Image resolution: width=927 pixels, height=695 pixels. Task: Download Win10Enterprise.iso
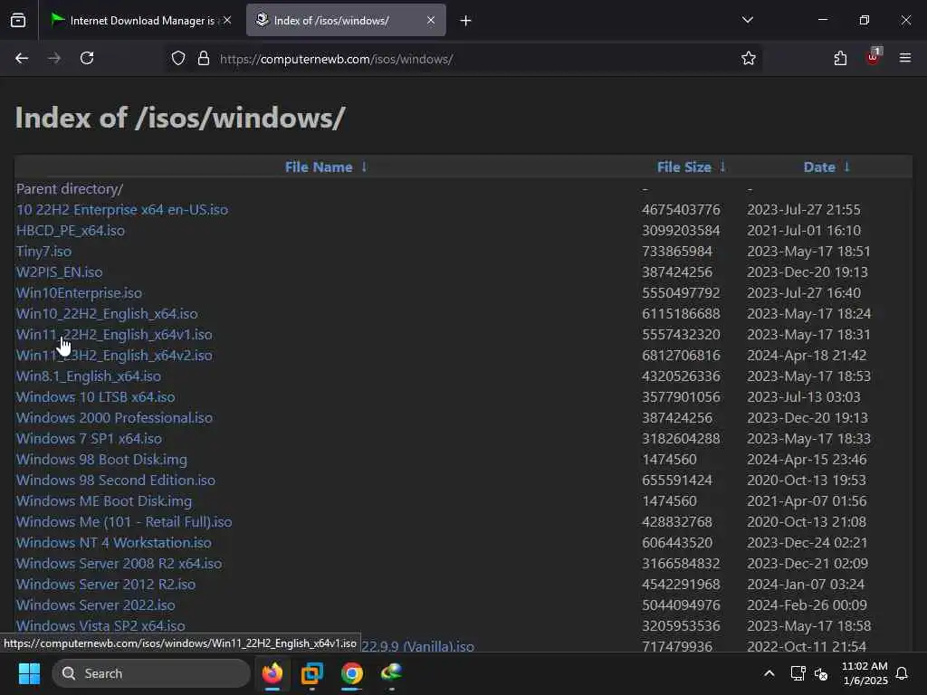click(79, 293)
